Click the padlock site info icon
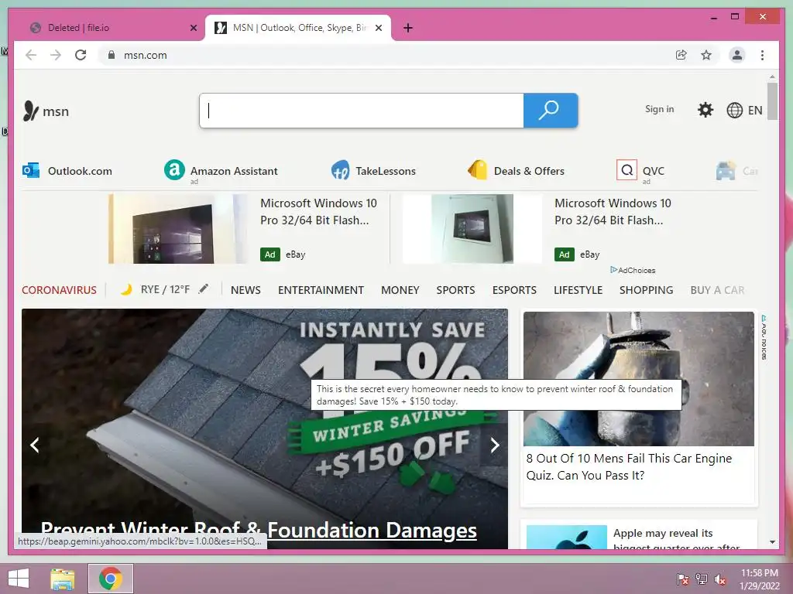Viewport: 793px width, 594px height. [112, 55]
